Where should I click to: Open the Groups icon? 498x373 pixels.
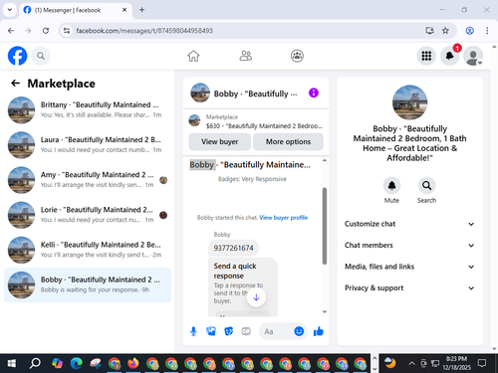[297, 56]
